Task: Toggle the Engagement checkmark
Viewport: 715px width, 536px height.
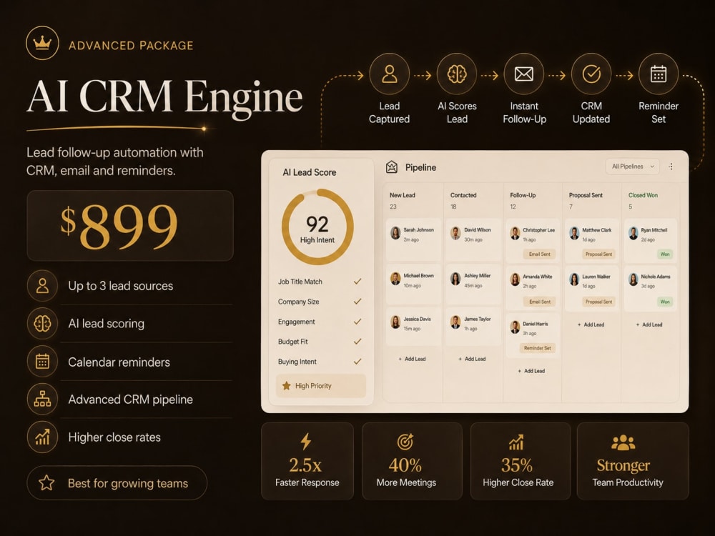Action: [x=357, y=322]
